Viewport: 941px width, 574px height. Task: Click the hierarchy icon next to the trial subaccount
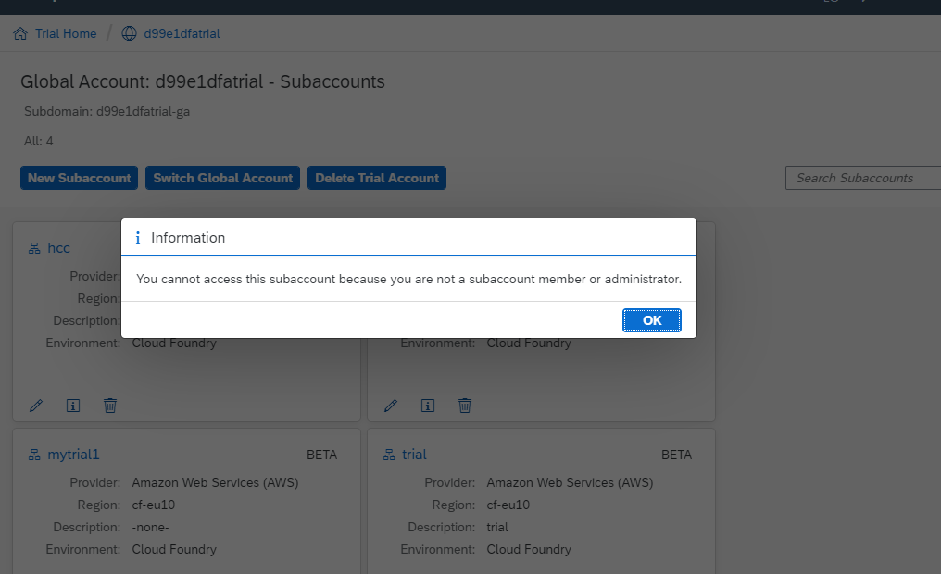pos(388,455)
